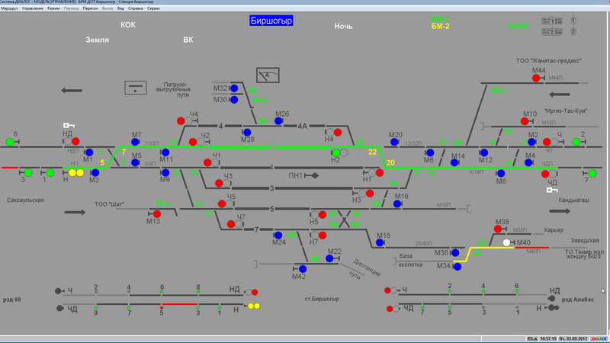The image size is (610, 343).
Task: Select blue shunting signal М11
Action: pyautogui.click(x=165, y=152)
